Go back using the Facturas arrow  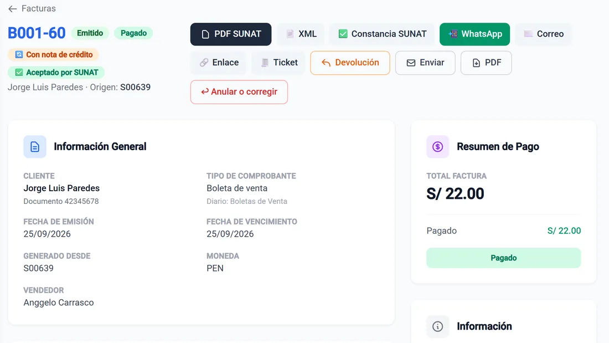pyautogui.click(x=12, y=8)
